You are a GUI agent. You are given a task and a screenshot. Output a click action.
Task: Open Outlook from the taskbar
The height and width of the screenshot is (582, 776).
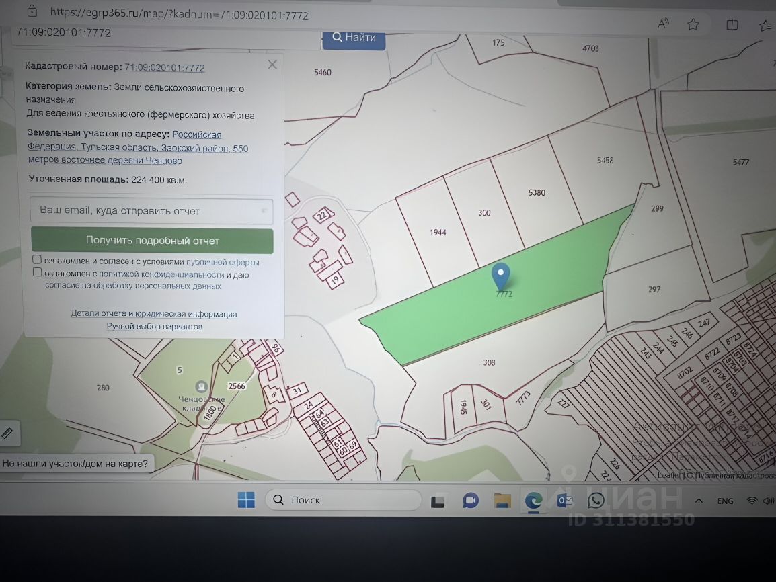(565, 501)
